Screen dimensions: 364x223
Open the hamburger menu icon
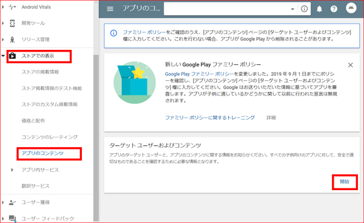coord(110,9)
